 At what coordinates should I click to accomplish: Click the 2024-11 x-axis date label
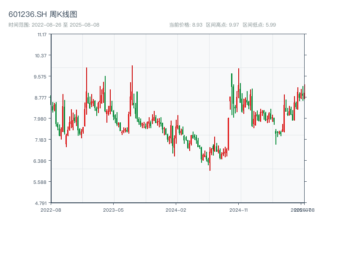tap(238, 210)
